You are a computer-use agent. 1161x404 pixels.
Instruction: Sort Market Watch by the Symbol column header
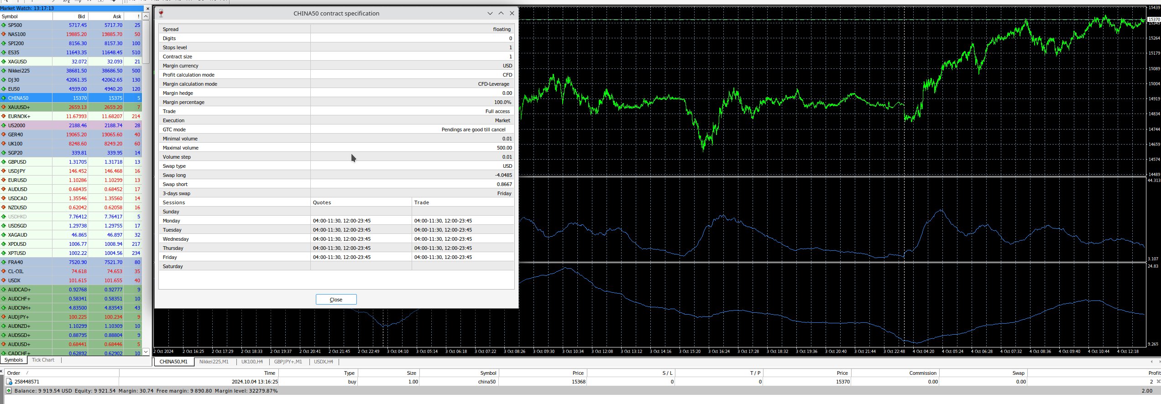coord(26,16)
